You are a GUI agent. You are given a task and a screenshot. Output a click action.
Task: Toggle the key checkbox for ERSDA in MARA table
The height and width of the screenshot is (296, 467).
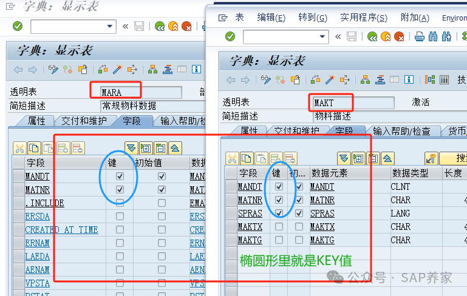coord(120,217)
